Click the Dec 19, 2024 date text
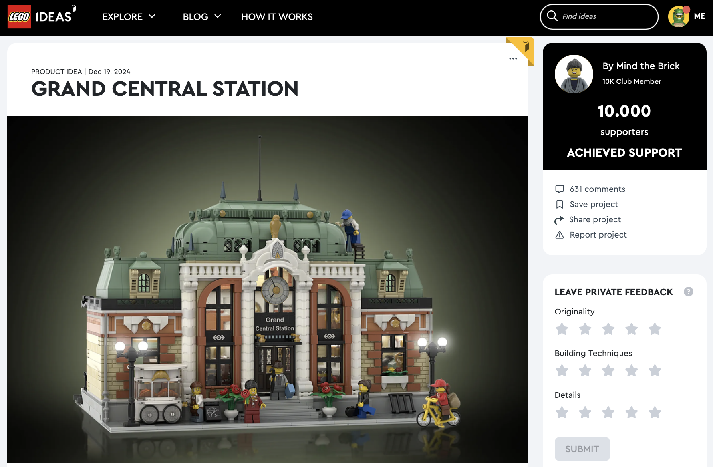The height and width of the screenshot is (467, 713). click(x=109, y=72)
